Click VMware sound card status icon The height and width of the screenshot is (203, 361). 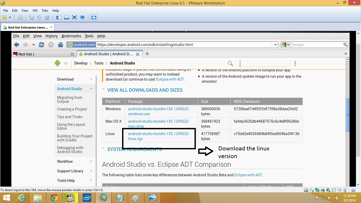click(328, 190)
